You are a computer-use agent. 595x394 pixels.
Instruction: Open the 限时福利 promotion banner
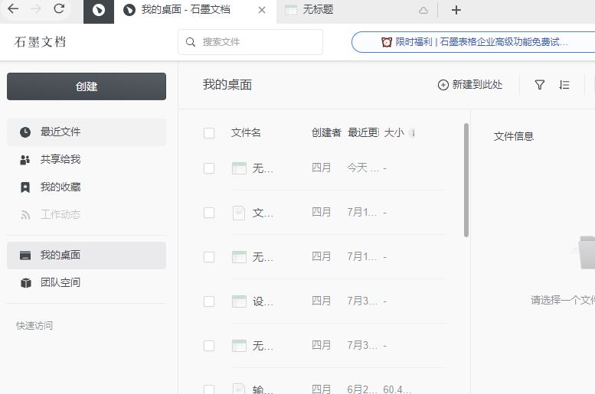click(x=473, y=42)
